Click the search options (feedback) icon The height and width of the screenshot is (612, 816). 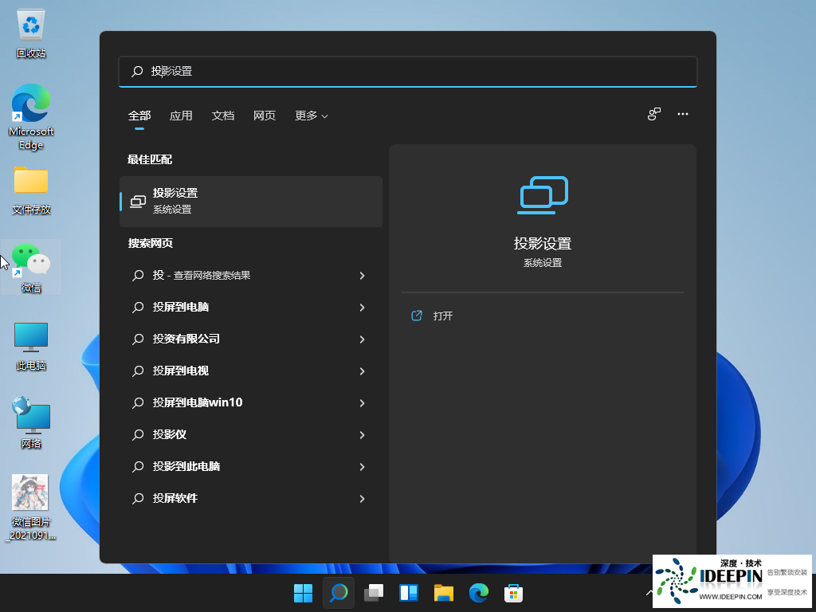[654, 114]
